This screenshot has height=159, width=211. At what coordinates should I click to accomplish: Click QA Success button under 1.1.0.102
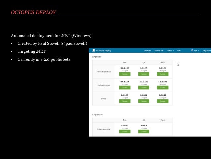pos(144,88)
